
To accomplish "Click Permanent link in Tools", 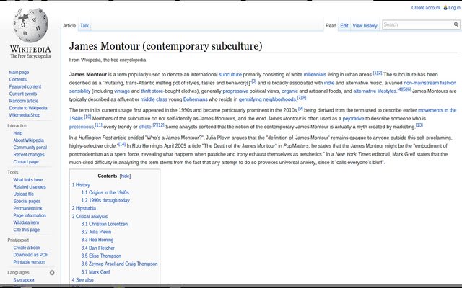I will tap(27, 208).
